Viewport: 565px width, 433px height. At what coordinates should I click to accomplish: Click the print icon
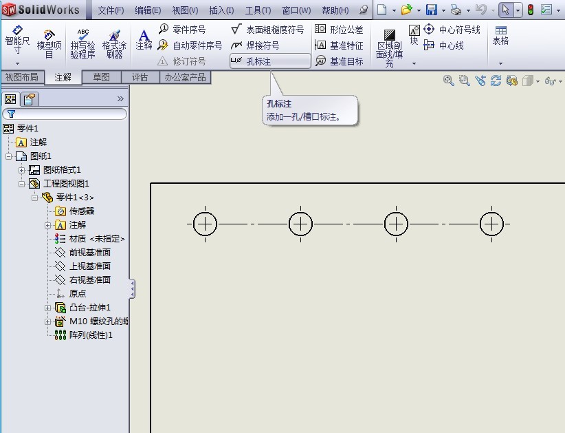coord(456,10)
